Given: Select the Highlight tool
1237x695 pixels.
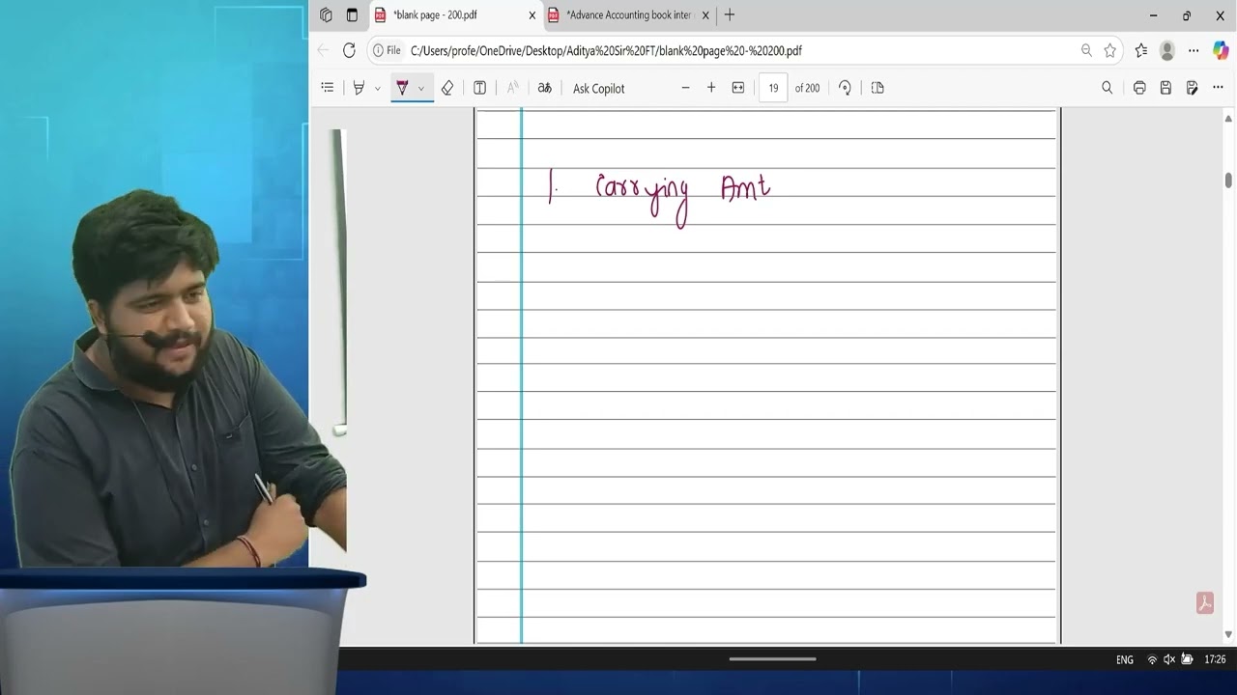Looking at the screenshot, I should click(359, 88).
